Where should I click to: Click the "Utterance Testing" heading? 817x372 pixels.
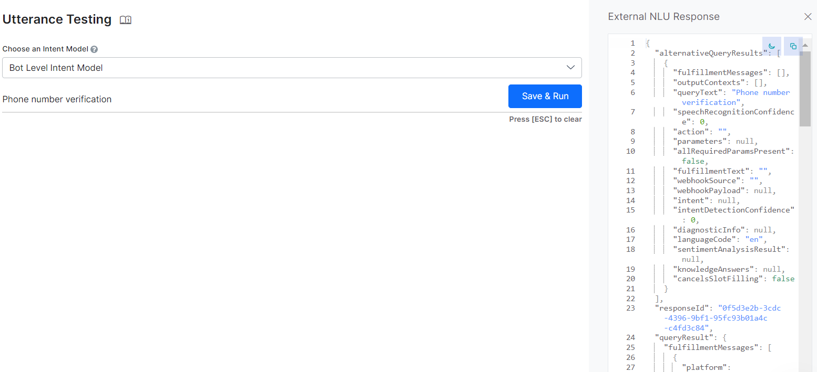(57, 19)
